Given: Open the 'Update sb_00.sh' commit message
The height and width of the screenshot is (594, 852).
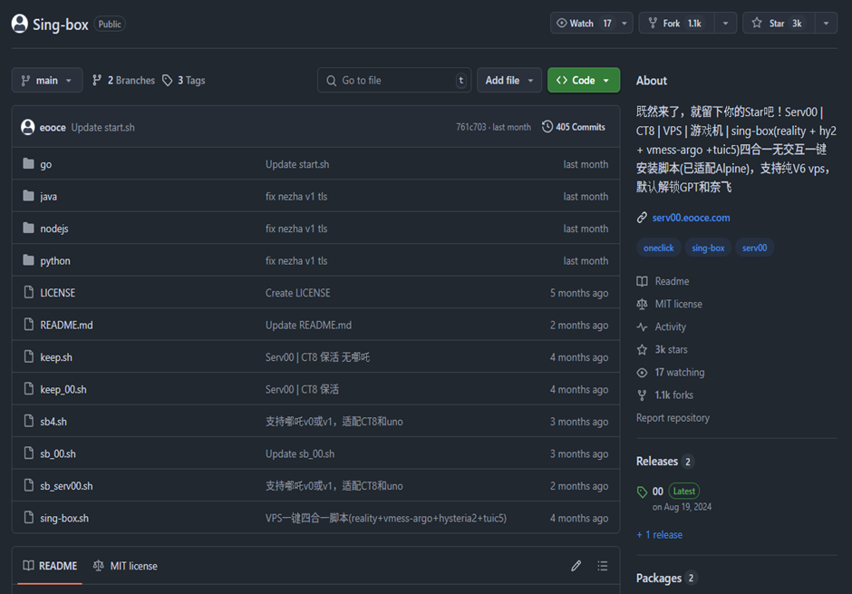Looking at the screenshot, I should point(300,453).
